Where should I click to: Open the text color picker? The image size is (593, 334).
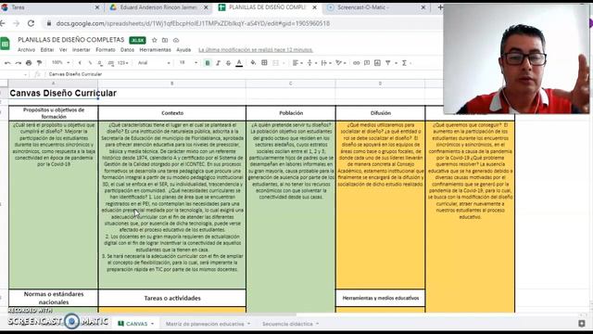click(239, 63)
